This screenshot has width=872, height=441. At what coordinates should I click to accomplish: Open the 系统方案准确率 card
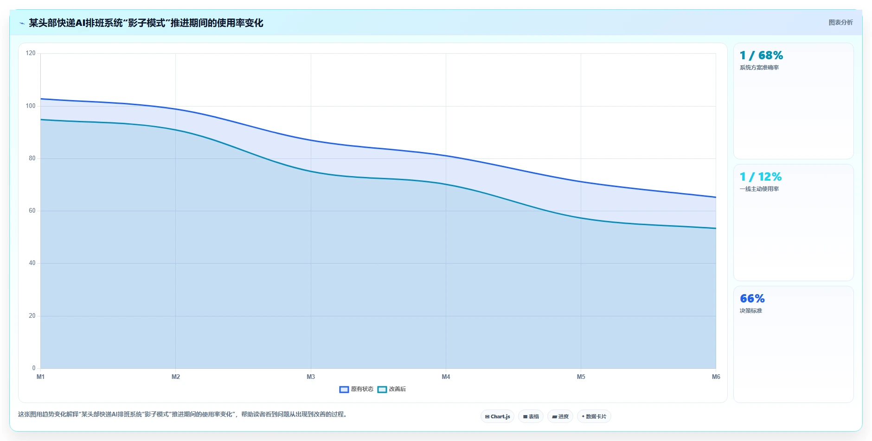pyautogui.click(x=793, y=101)
